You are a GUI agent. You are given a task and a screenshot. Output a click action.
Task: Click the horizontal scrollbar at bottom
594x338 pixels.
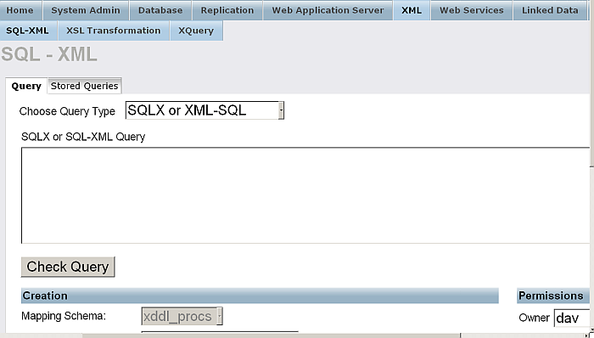272,335
